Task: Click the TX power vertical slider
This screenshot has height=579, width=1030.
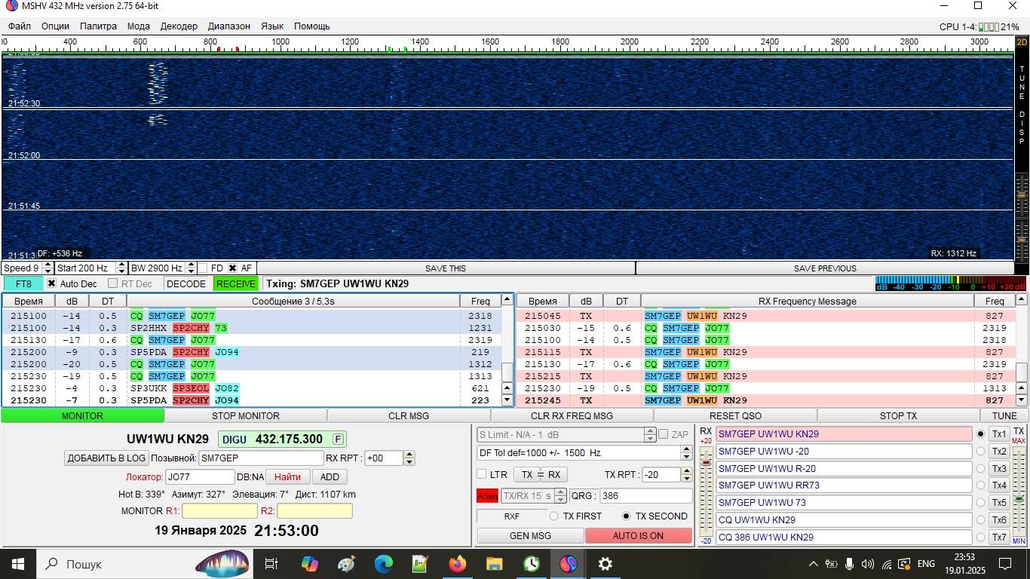Action: 1019,490
